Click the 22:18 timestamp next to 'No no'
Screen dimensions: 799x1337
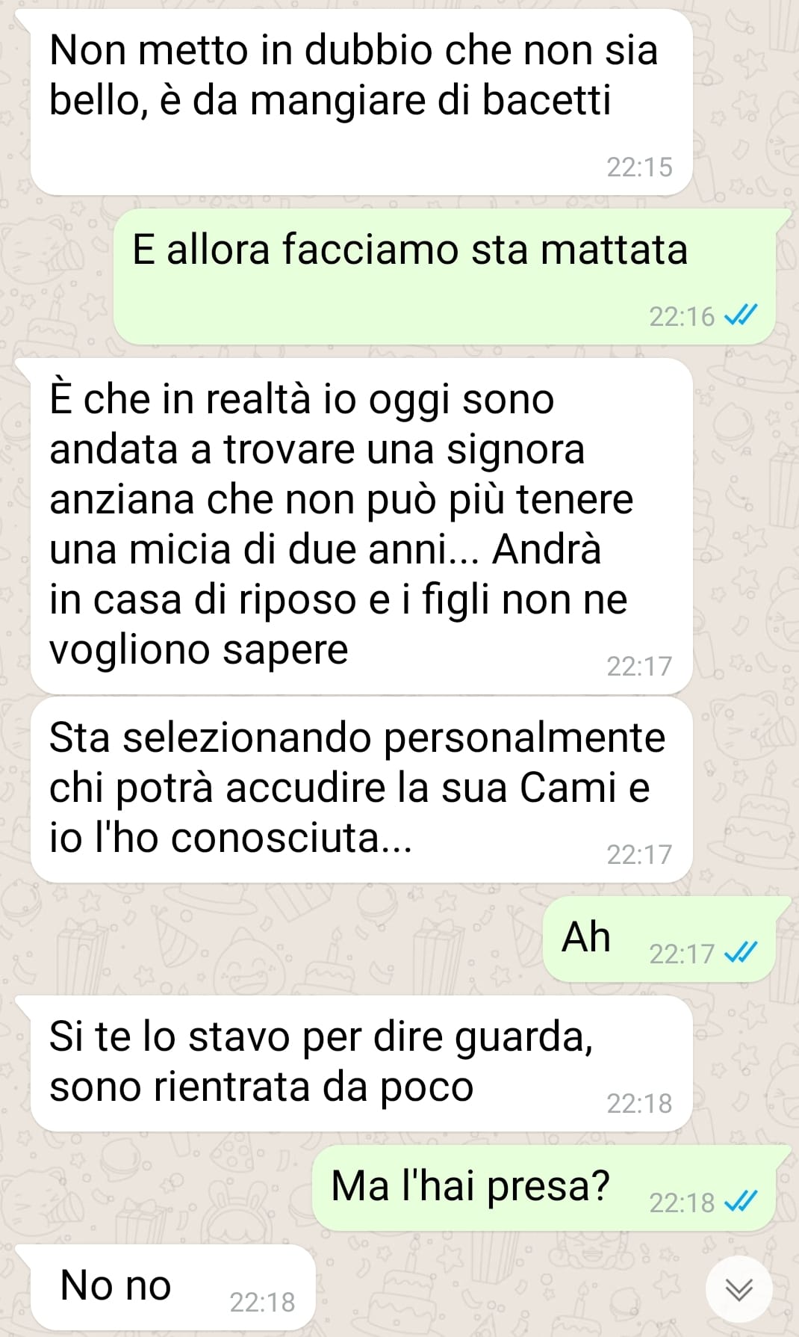(262, 1302)
